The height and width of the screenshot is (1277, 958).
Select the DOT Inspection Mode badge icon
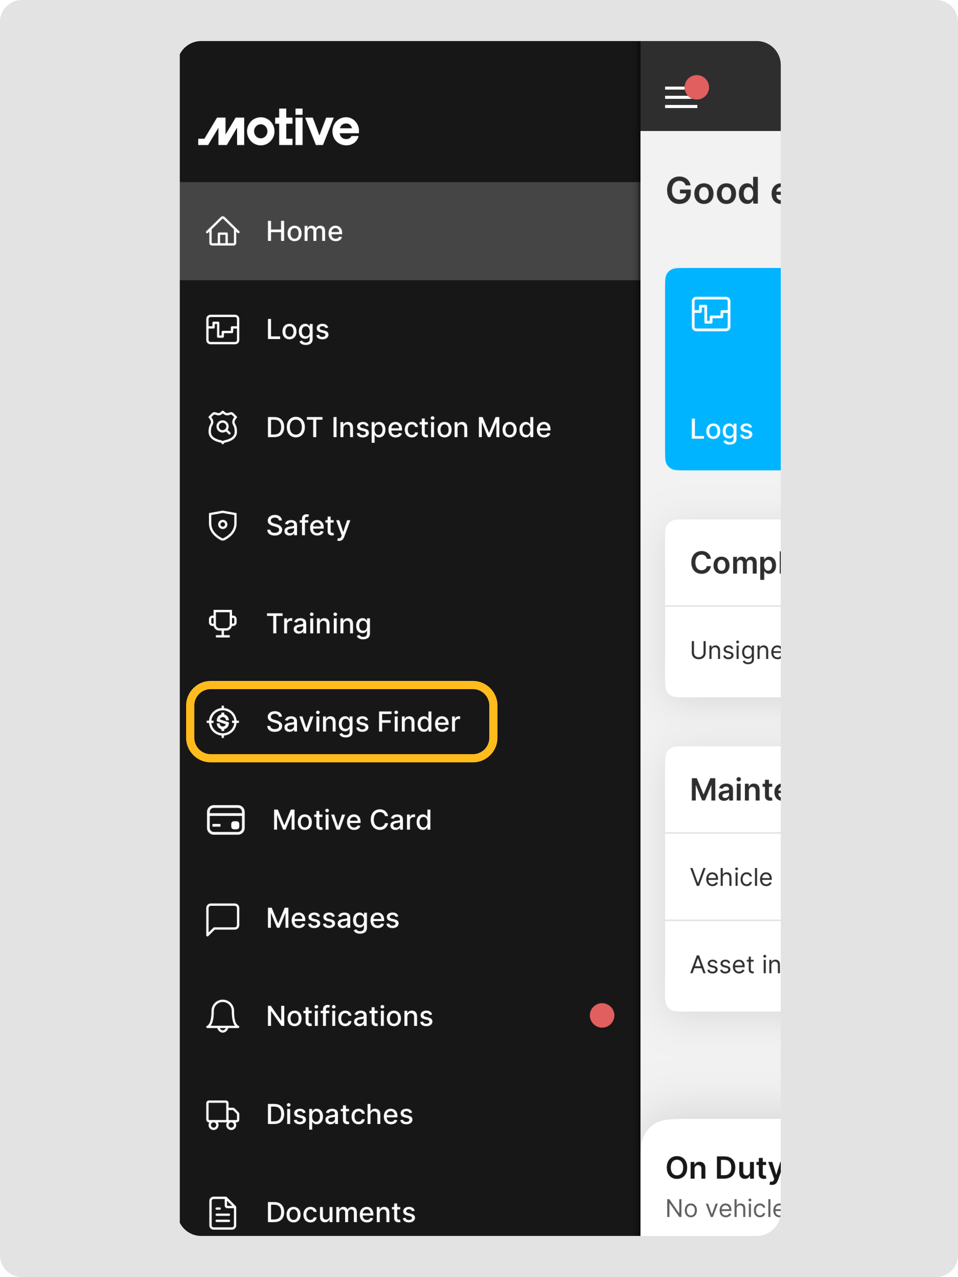pos(223,427)
